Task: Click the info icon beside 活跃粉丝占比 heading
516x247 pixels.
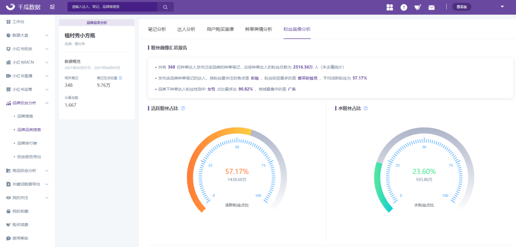Action: (183, 108)
